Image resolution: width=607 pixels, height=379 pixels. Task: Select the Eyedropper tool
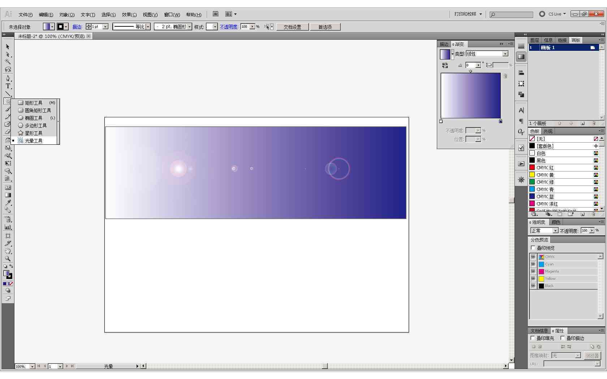(x=8, y=202)
